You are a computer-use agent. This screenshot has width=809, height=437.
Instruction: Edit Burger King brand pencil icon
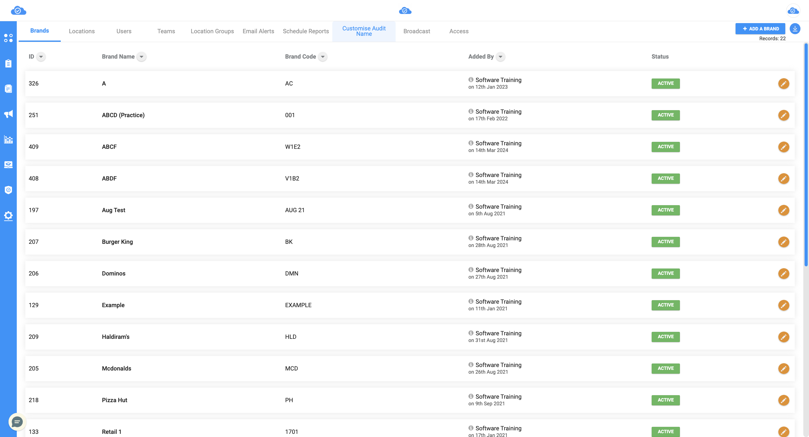(784, 242)
